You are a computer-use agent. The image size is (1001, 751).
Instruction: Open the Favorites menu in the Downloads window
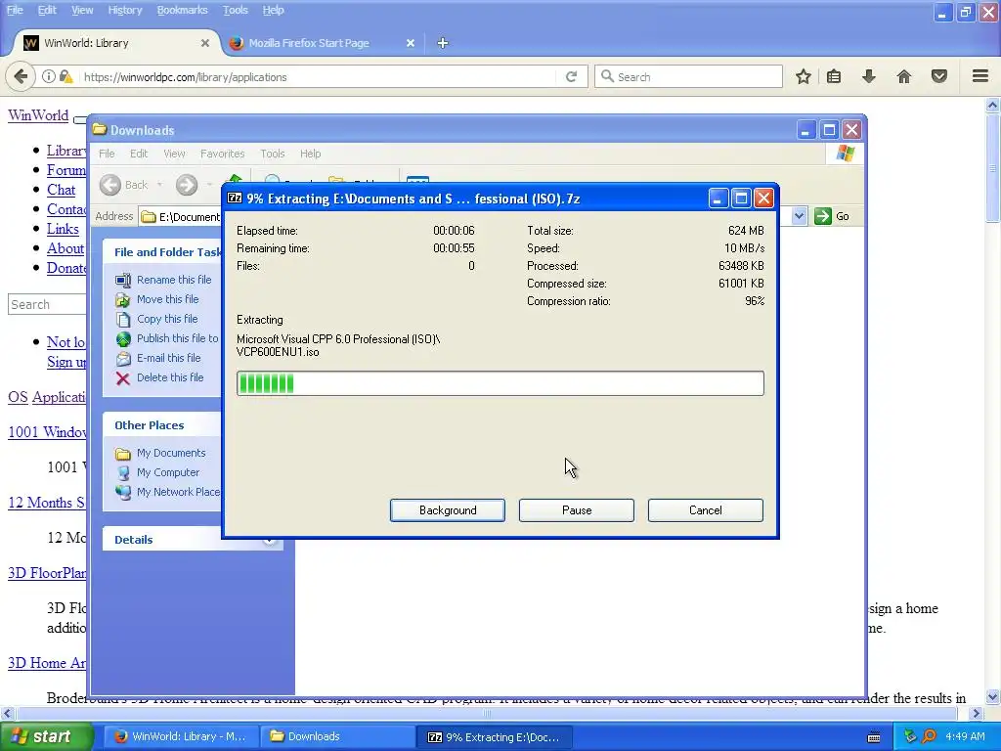point(222,154)
